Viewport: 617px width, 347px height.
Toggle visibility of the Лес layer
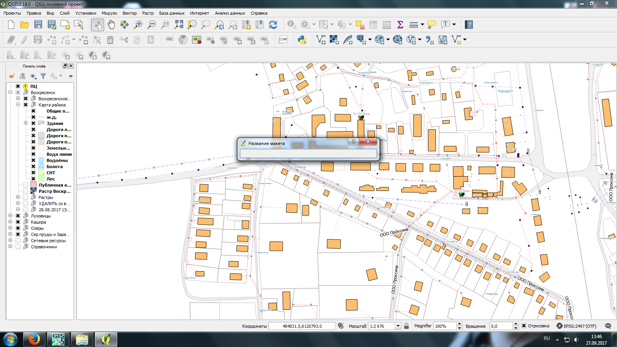tap(33, 179)
